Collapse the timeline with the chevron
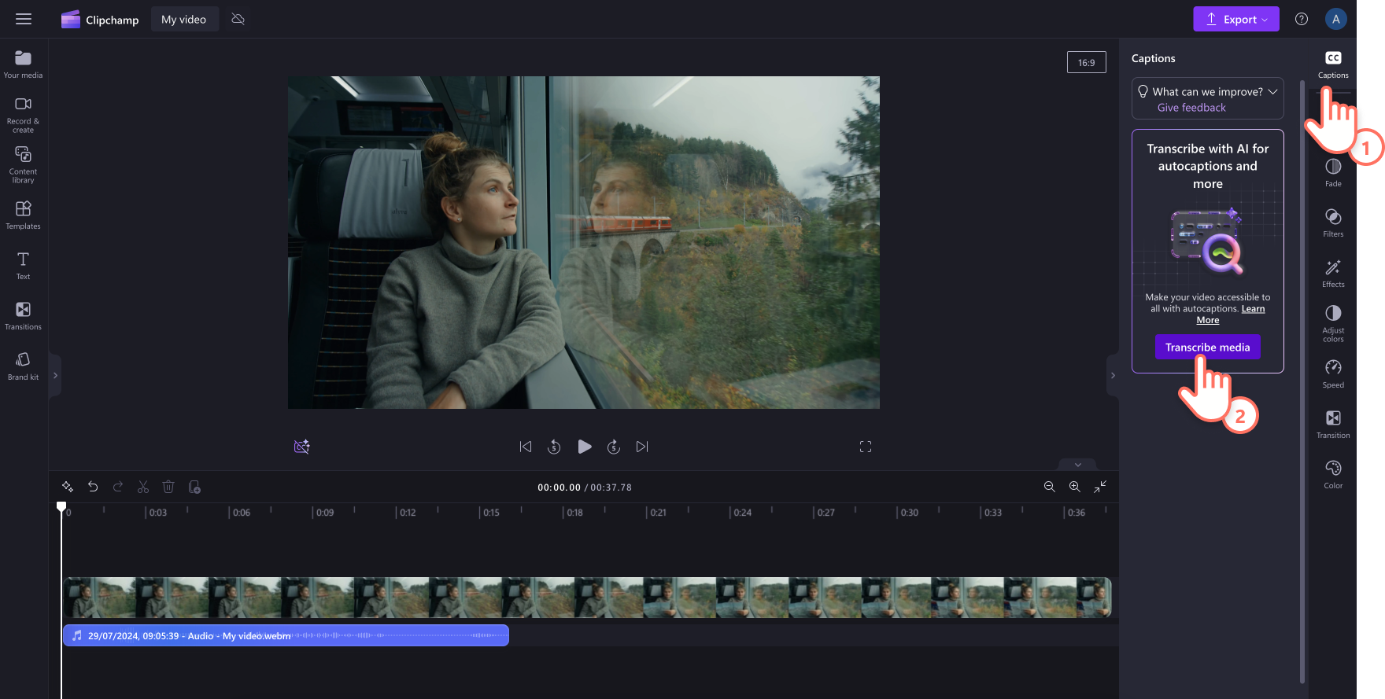The width and height of the screenshot is (1385, 699). (x=1078, y=465)
